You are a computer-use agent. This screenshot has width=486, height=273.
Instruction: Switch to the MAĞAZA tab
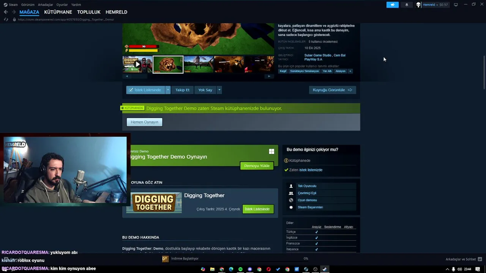coord(29,12)
